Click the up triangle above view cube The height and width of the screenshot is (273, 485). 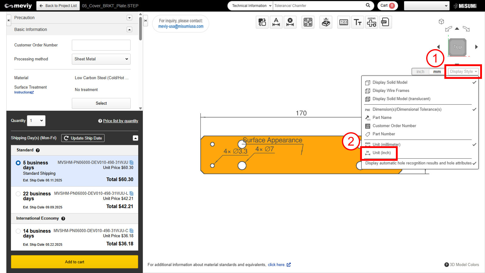point(457,29)
